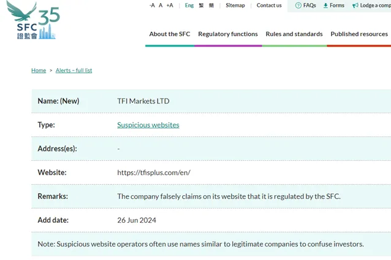Screen dimensions: 391x260
Task: Click the TFI Markets LTD name text
Action: (143, 101)
